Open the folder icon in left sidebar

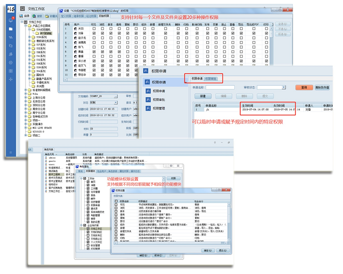pos(11,29)
